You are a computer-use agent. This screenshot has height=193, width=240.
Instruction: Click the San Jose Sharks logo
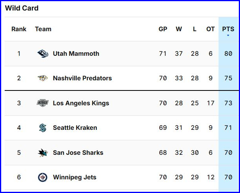tap(42, 152)
